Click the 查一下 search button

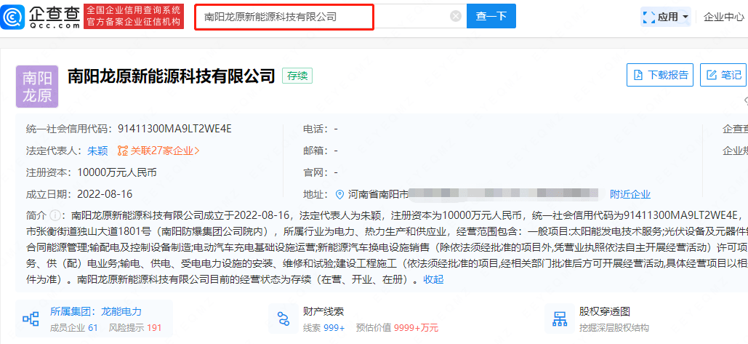(x=491, y=16)
